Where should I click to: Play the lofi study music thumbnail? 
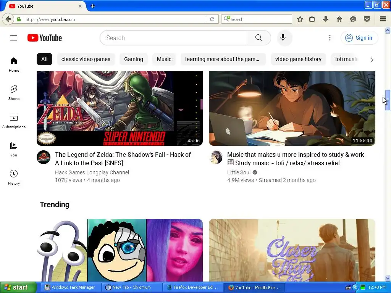coord(292,108)
